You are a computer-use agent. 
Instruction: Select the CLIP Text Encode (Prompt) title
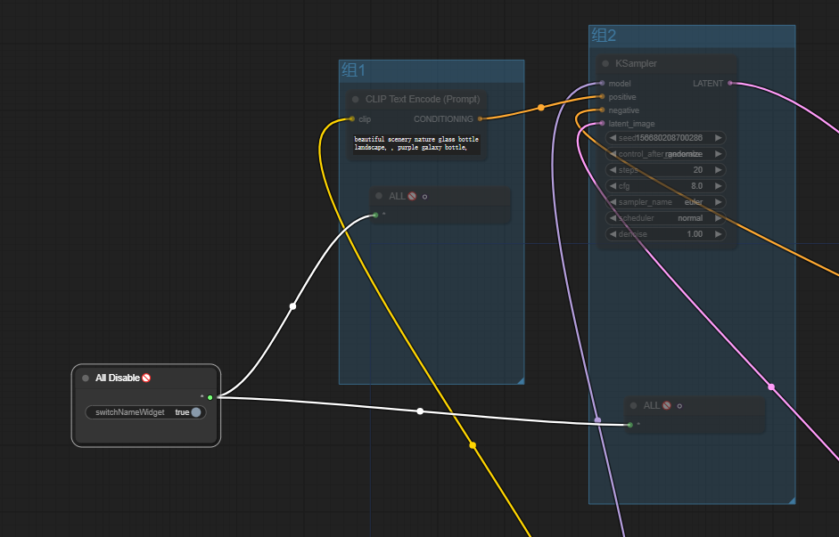423,100
